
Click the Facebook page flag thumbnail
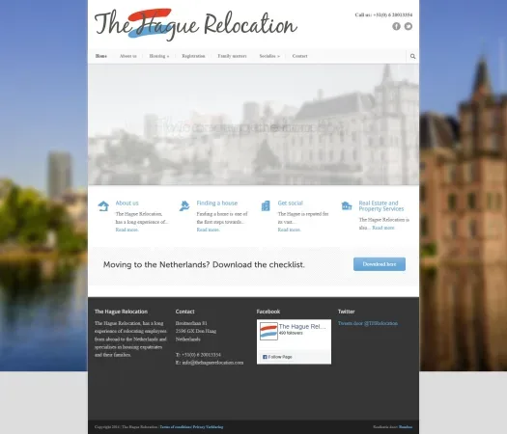click(x=268, y=331)
